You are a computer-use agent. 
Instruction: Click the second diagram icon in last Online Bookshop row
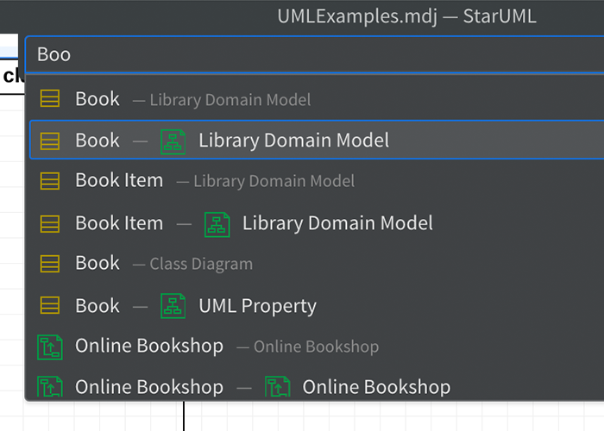coord(277,387)
